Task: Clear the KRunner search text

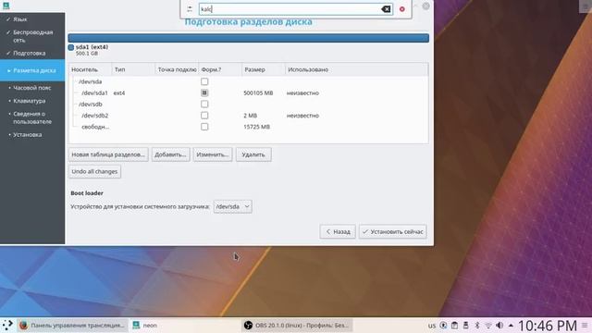Action: (386, 9)
